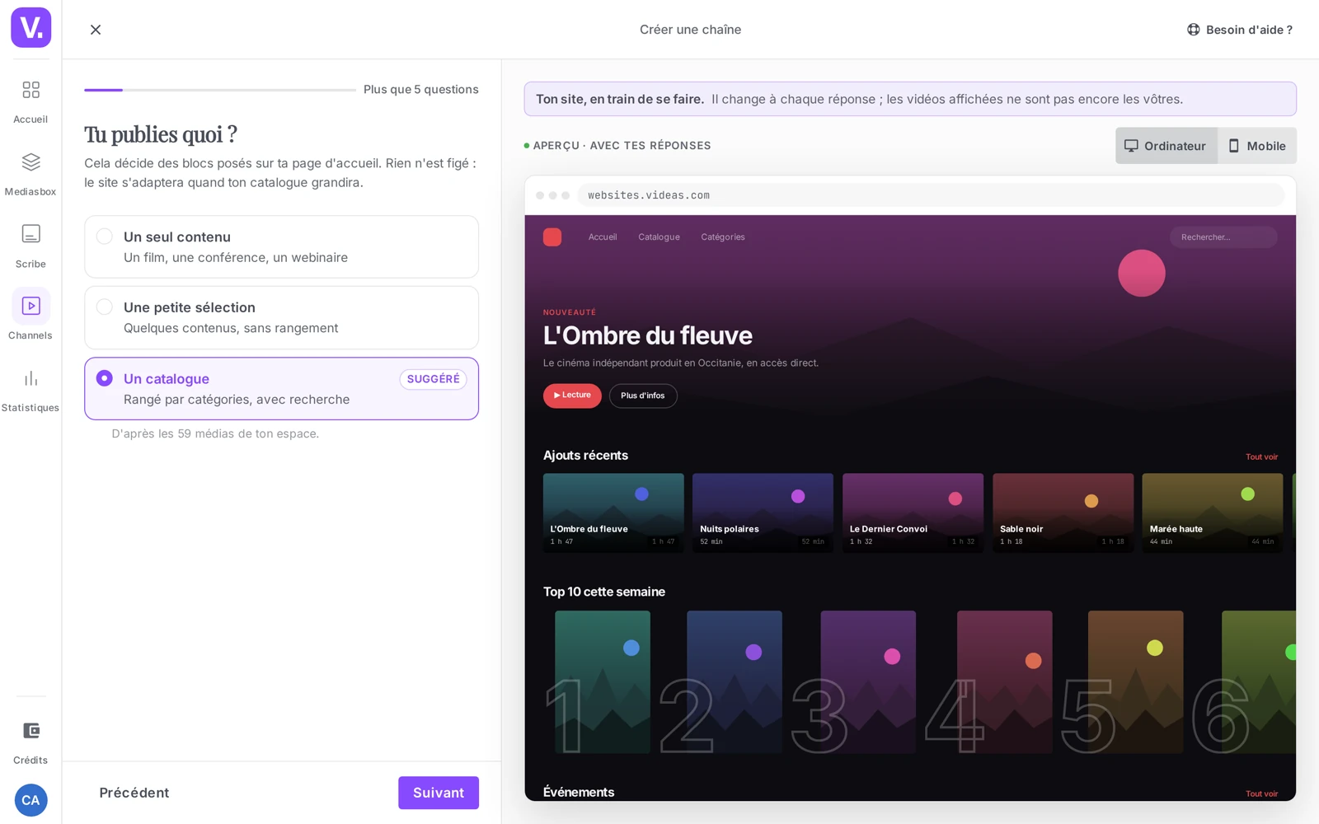
Task: Open the Crédits wallet icon
Action: [x=31, y=731]
